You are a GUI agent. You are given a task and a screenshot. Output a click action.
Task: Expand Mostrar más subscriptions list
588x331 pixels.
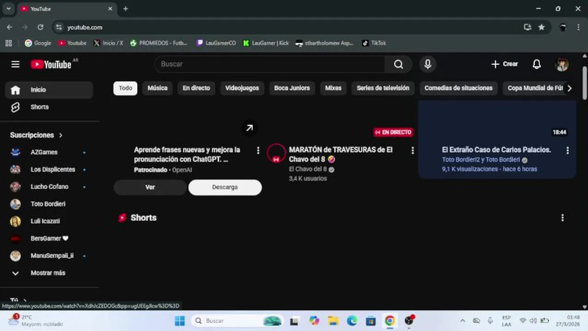(x=49, y=273)
